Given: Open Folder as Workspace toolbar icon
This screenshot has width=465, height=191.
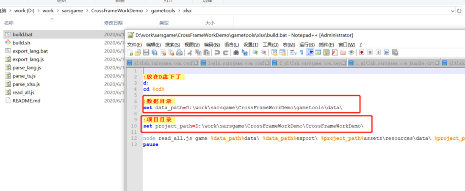Looking at the screenshot, I should (x=343, y=53).
